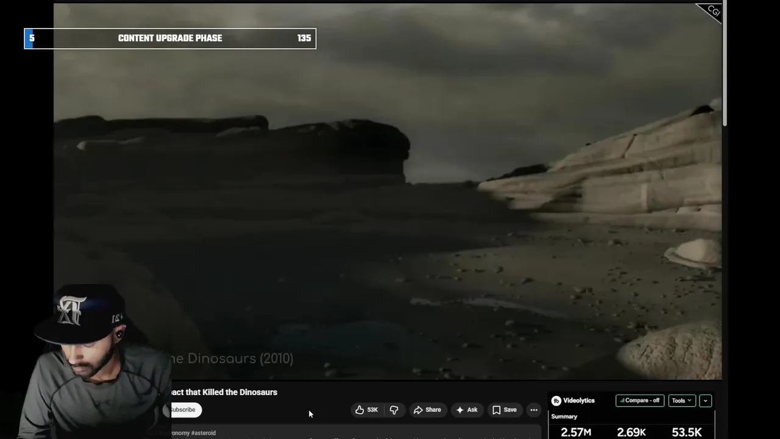This screenshot has height=439, width=780.
Task: Subscribe to the channel
Action: pos(182,410)
